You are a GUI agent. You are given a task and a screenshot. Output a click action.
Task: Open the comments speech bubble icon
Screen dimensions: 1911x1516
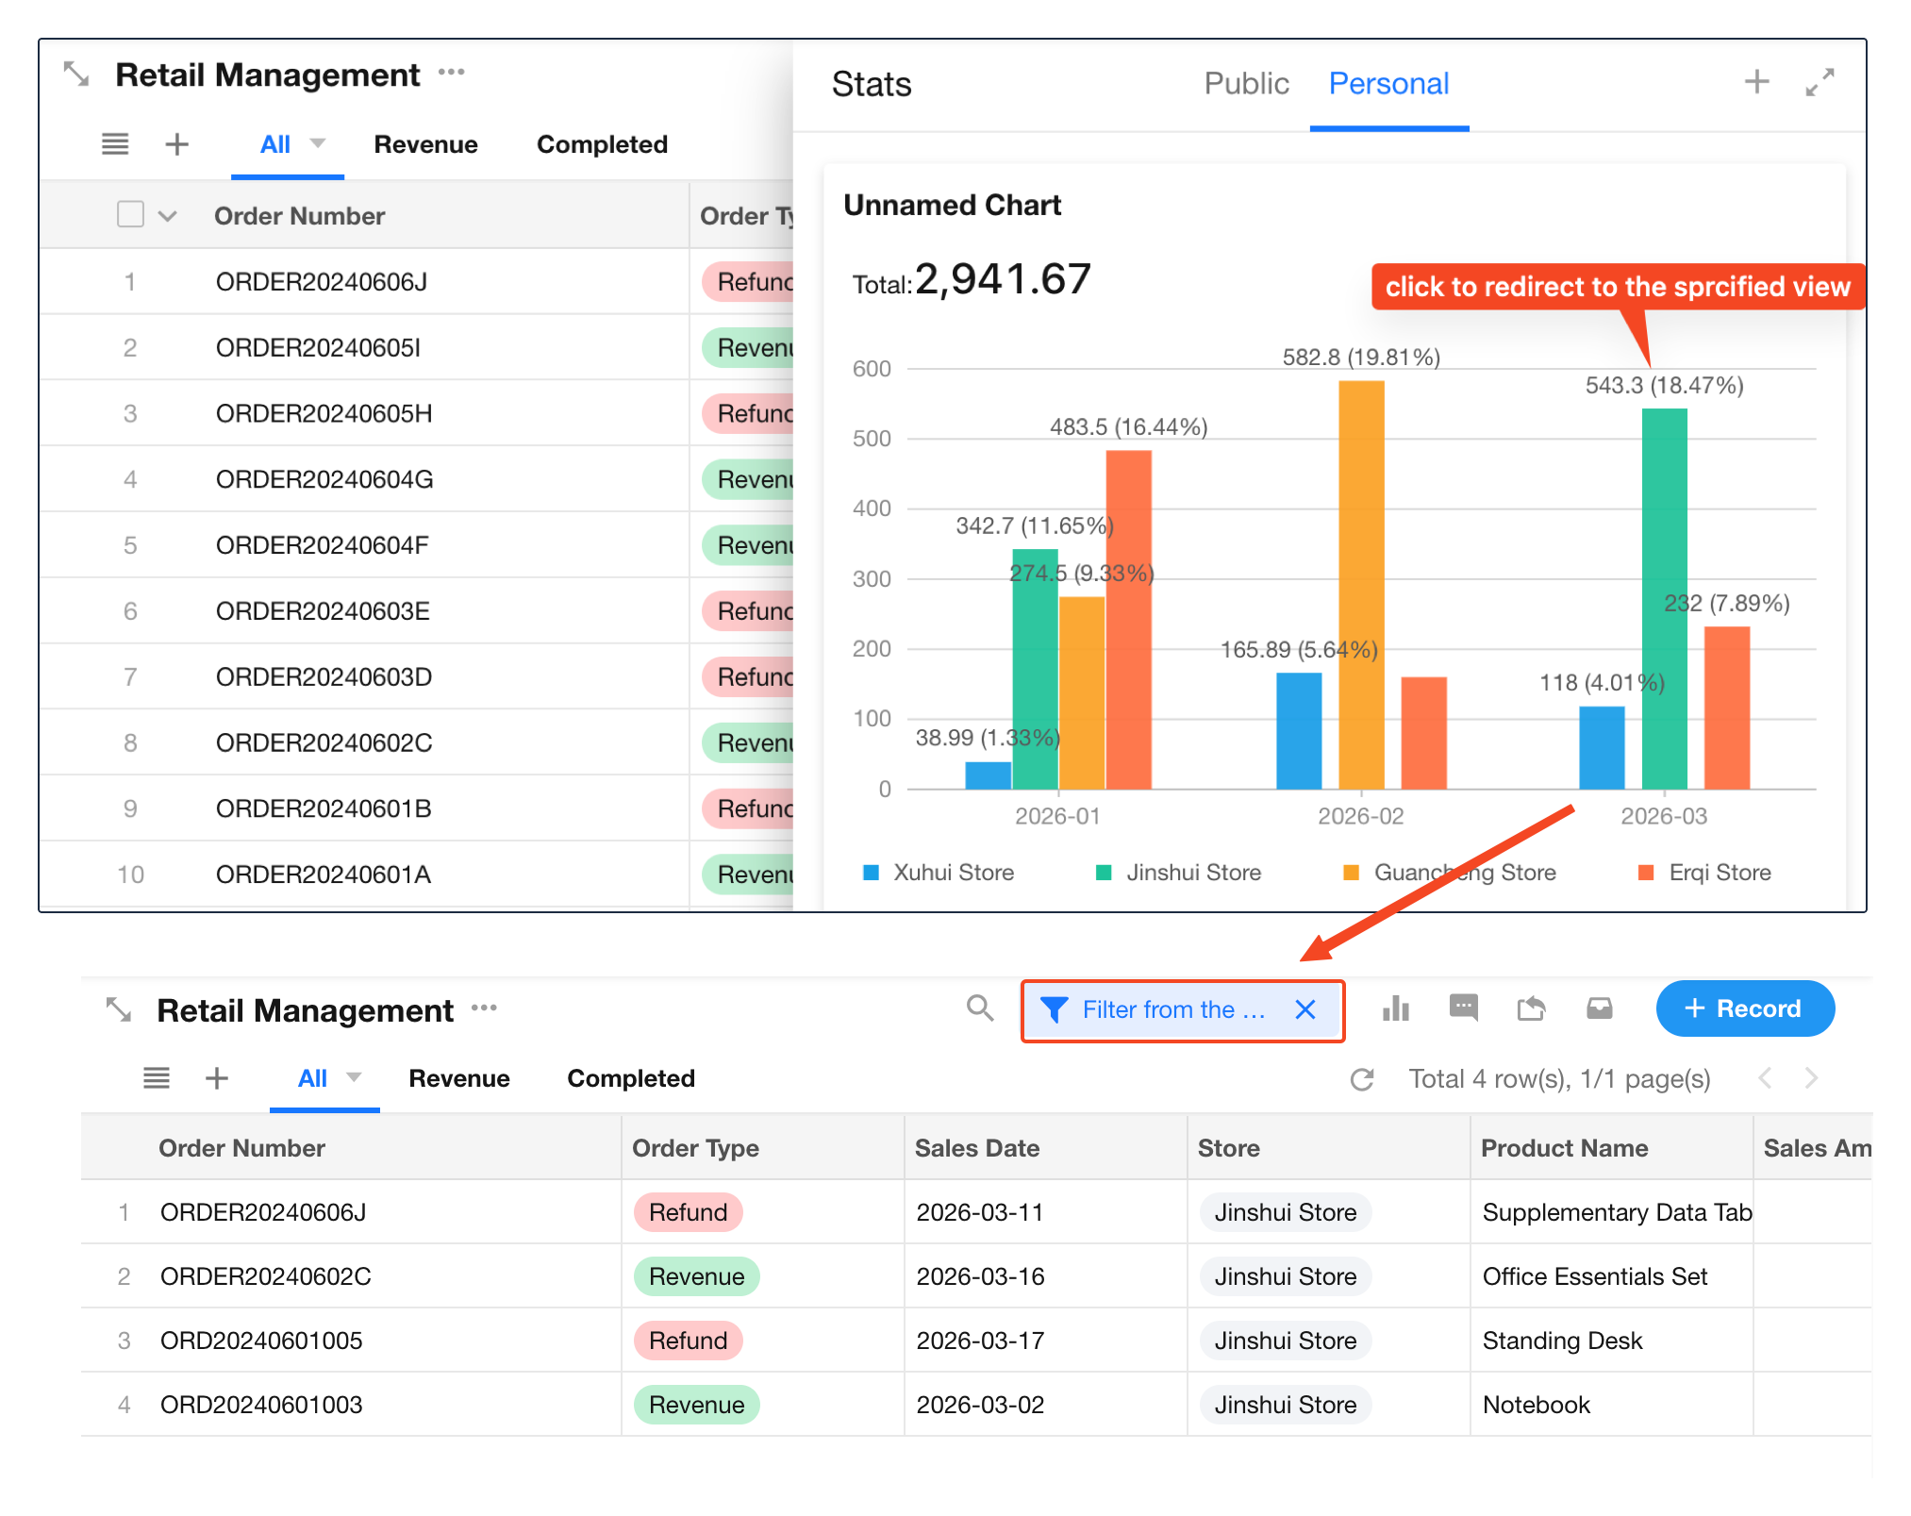[1463, 1008]
